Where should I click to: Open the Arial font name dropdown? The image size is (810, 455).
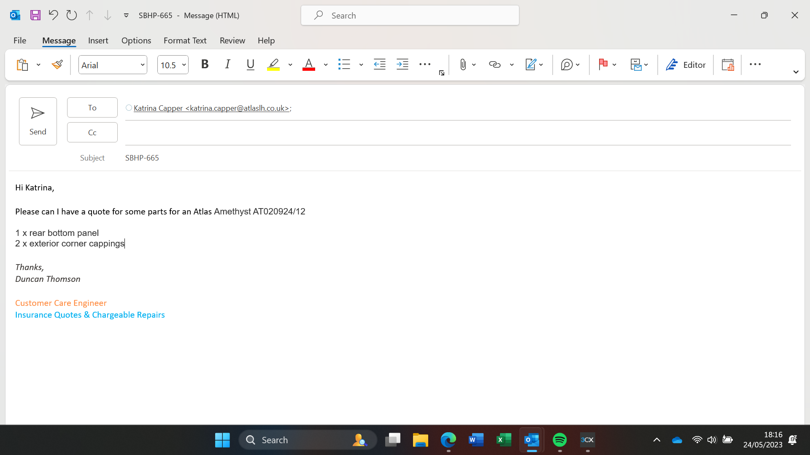pos(143,65)
